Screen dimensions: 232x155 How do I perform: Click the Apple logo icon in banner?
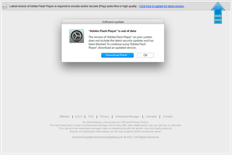(x=5, y=6)
